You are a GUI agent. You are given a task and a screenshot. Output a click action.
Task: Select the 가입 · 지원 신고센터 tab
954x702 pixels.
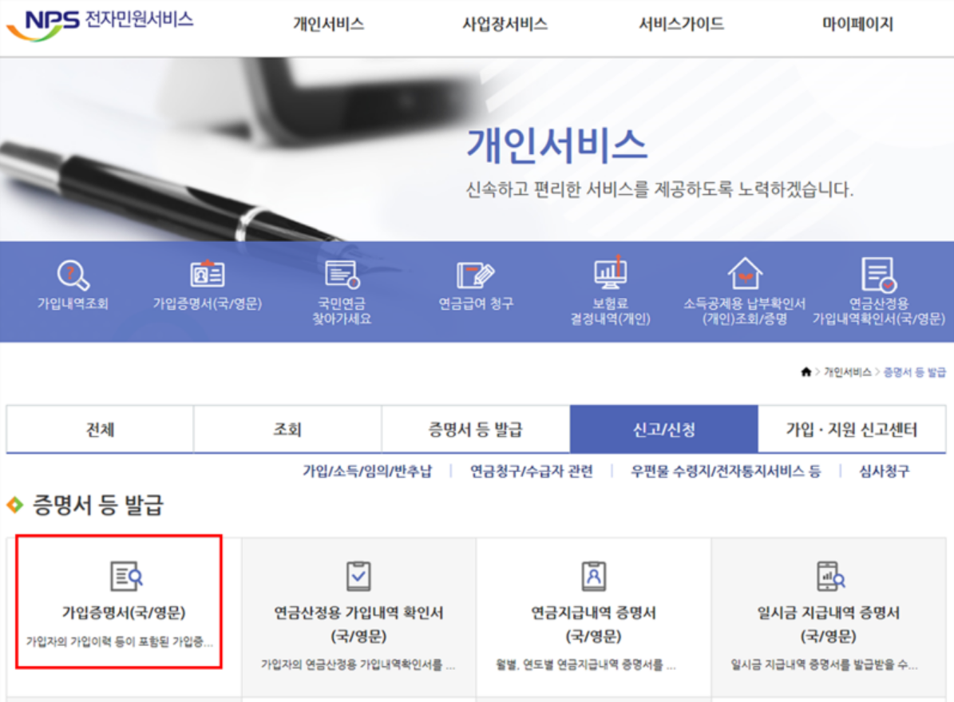point(851,430)
